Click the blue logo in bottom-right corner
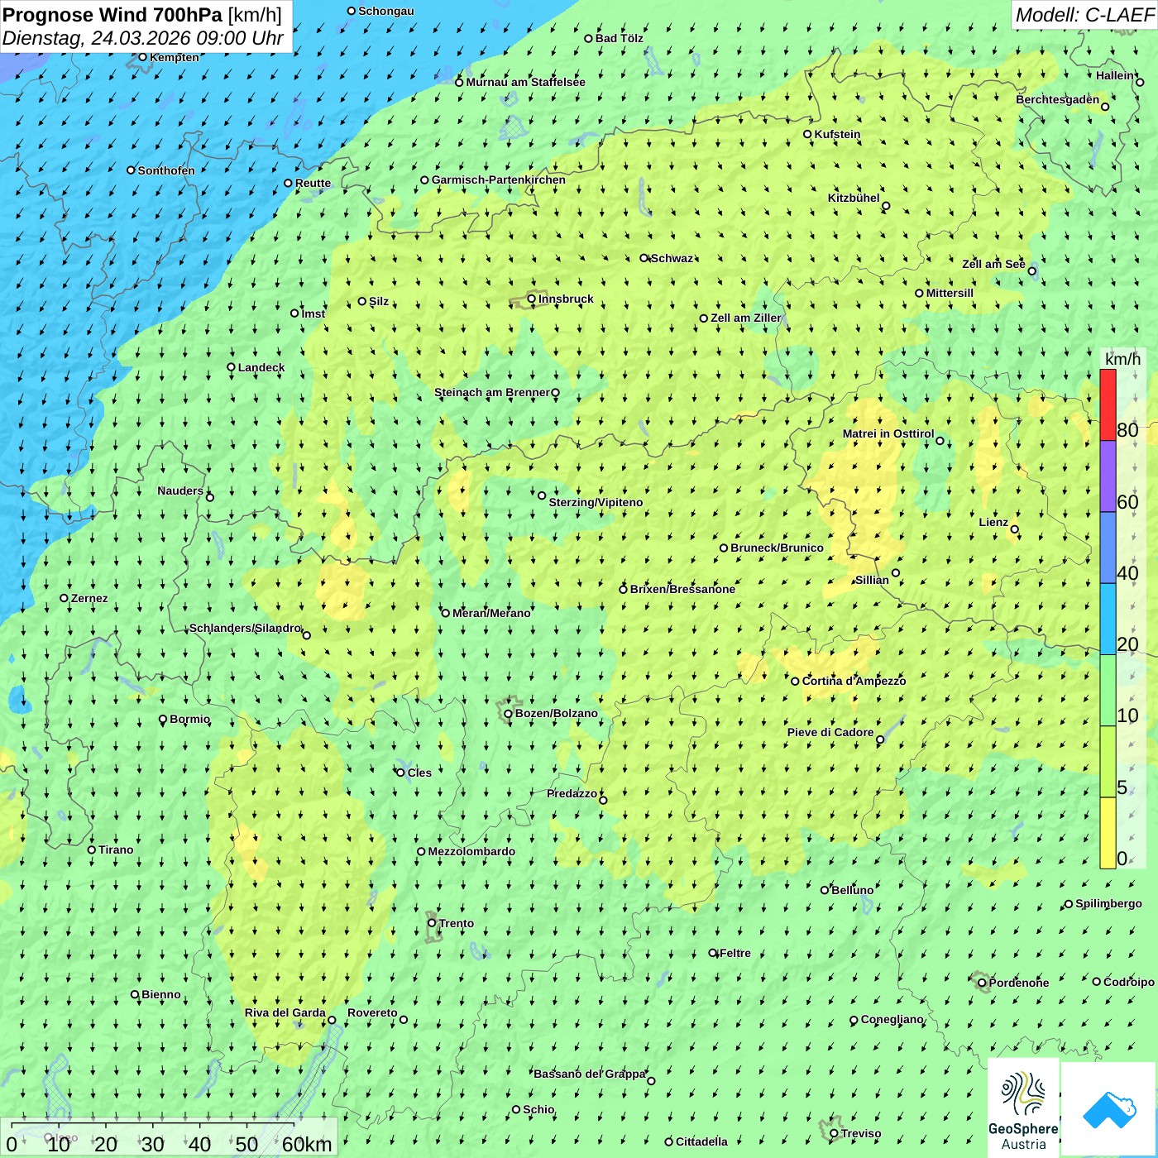Viewport: 1158px width, 1158px height. [x=1109, y=1108]
